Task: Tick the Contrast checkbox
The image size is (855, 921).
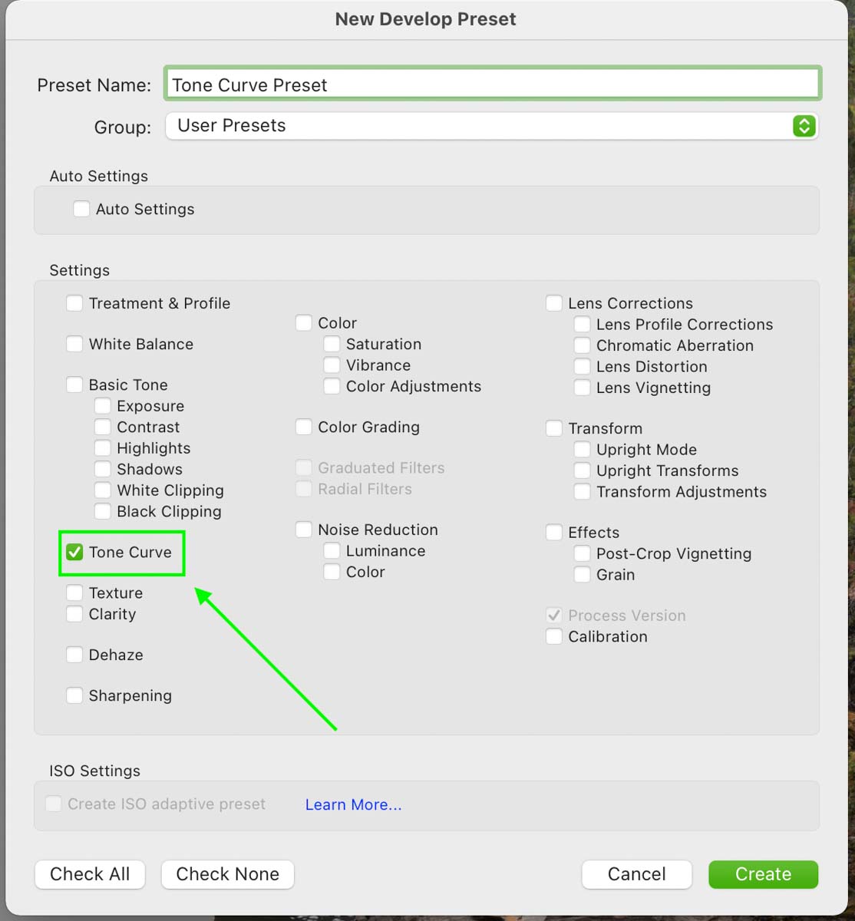Action: click(x=102, y=427)
